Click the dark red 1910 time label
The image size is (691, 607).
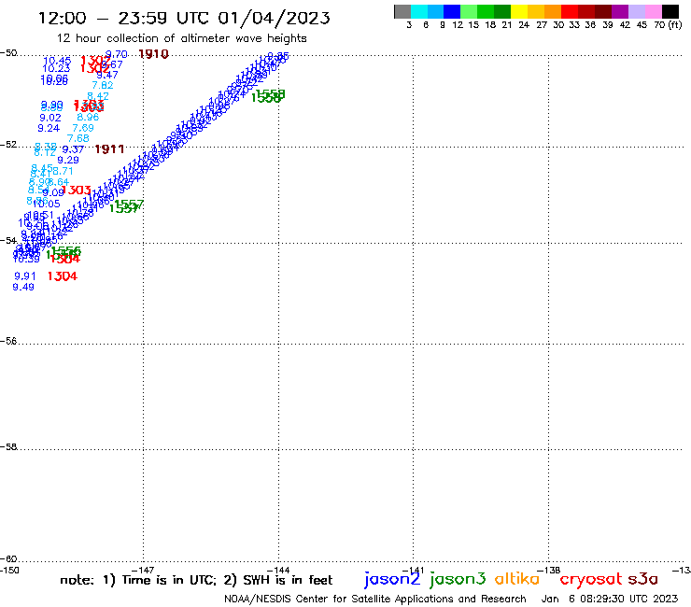[x=153, y=54]
